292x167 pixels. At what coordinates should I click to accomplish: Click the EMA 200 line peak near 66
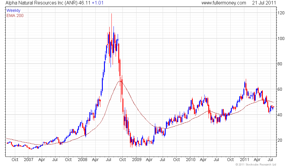pyautogui.click(x=120, y=81)
